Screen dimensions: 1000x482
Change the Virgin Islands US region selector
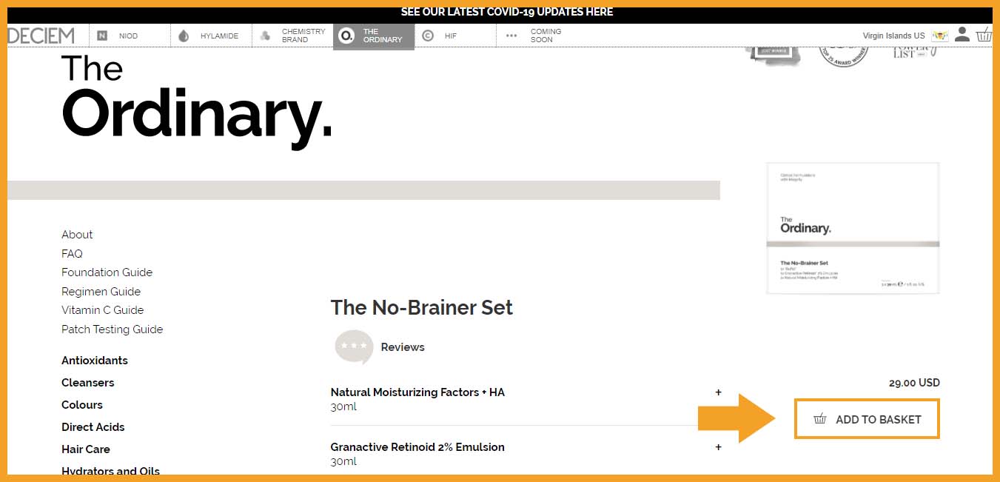pos(906,36)
